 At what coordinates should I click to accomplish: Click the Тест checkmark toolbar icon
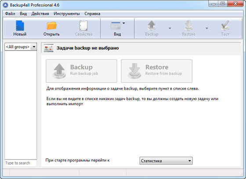coord(225,25)
